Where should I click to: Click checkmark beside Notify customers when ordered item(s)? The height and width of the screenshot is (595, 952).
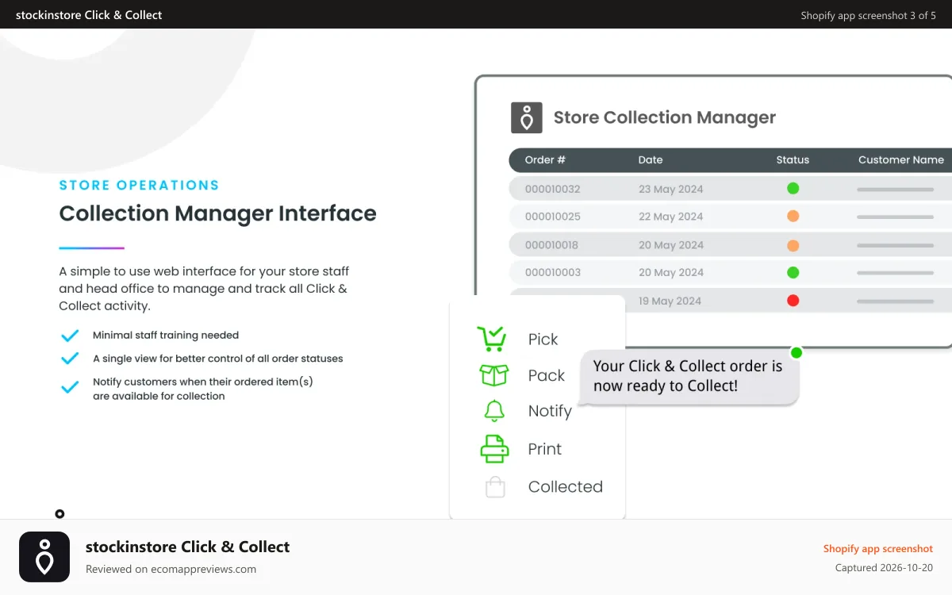(70, 387)
